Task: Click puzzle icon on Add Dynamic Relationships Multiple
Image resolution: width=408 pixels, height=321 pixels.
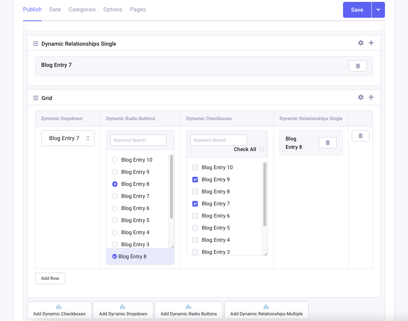Action: click(x=266, y=307)
